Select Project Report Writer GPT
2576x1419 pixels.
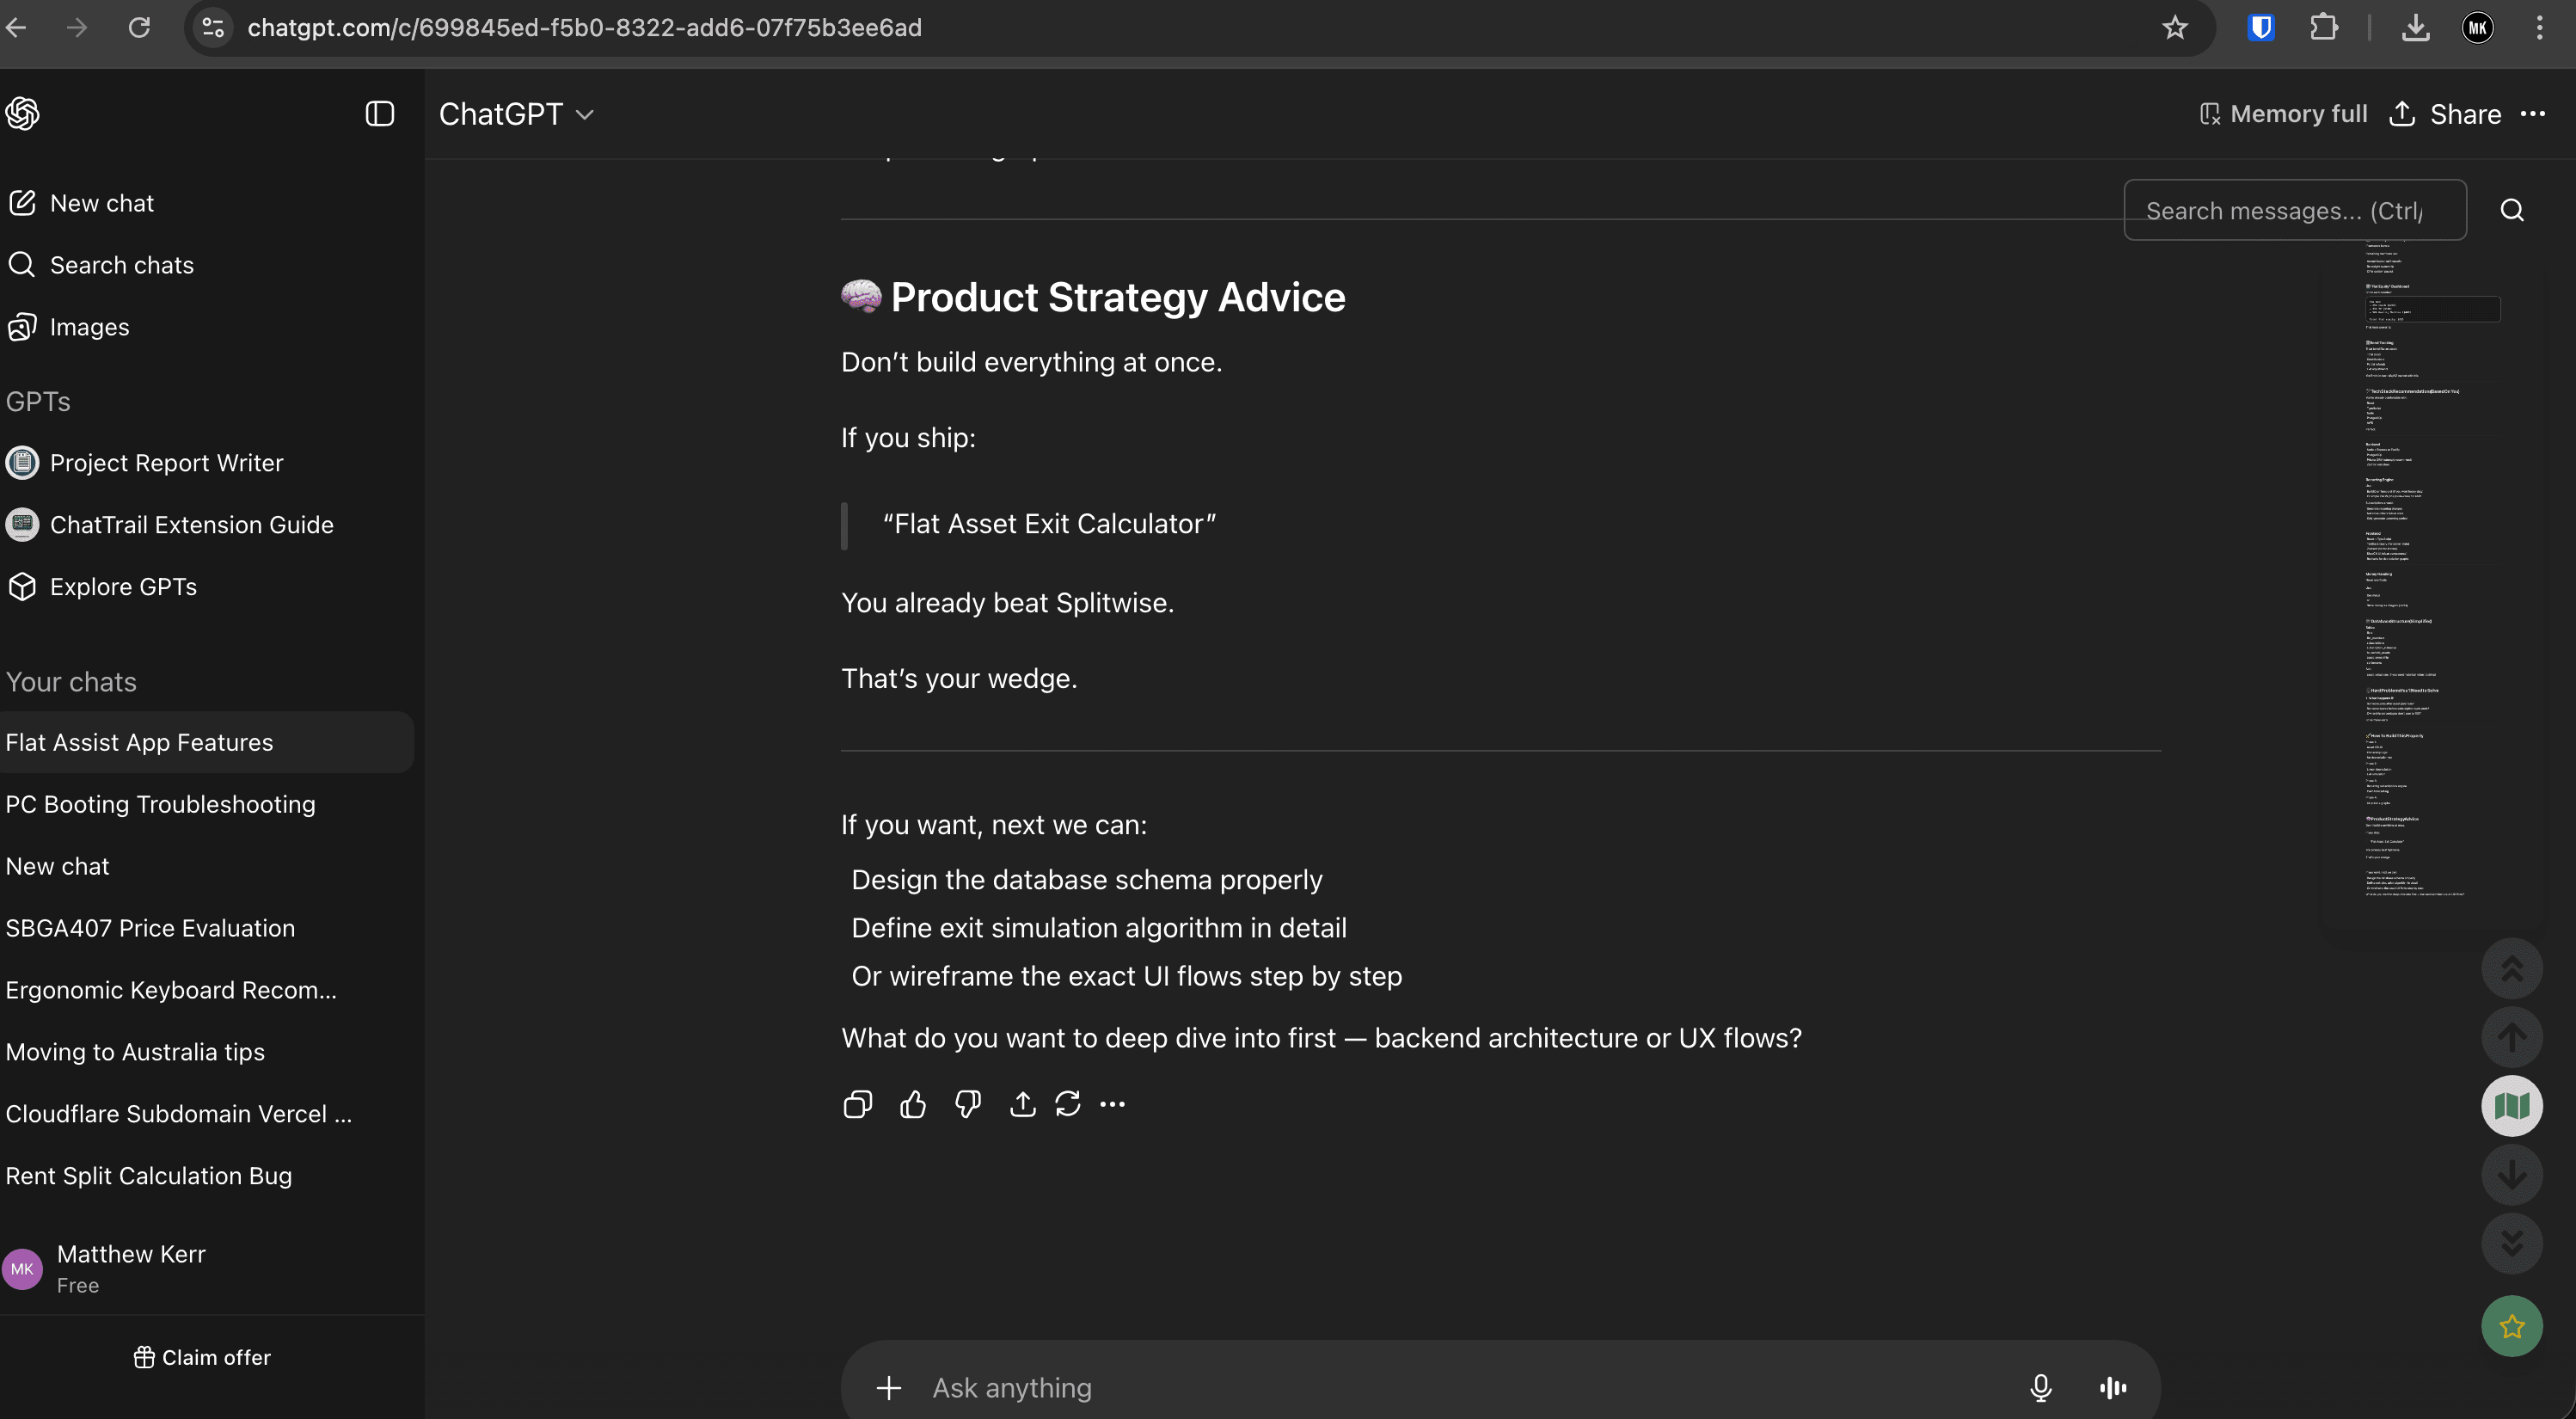tap(166, 463)
